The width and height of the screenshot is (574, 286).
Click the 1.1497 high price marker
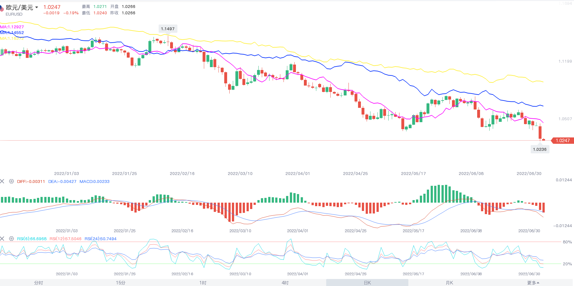coord(168,29)
